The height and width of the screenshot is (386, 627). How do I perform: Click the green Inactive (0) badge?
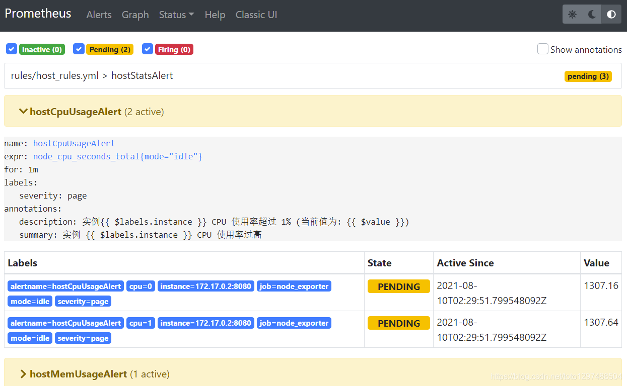coord(42,49)
